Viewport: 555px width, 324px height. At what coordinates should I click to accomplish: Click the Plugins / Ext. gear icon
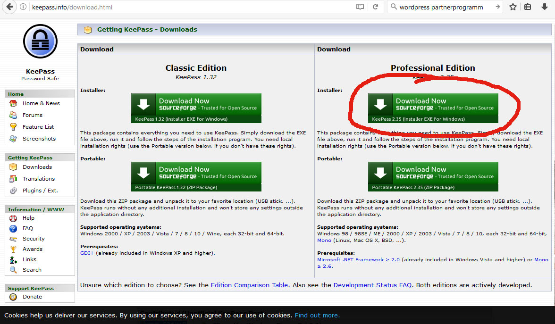click(x=13, y=191)
